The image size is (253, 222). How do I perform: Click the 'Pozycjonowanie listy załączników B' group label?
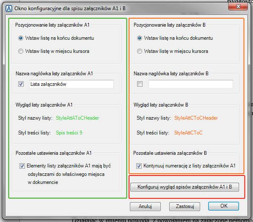[169, 25]
